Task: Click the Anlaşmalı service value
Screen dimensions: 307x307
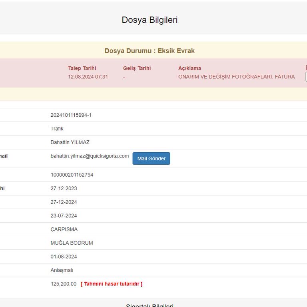Action: 62,270
